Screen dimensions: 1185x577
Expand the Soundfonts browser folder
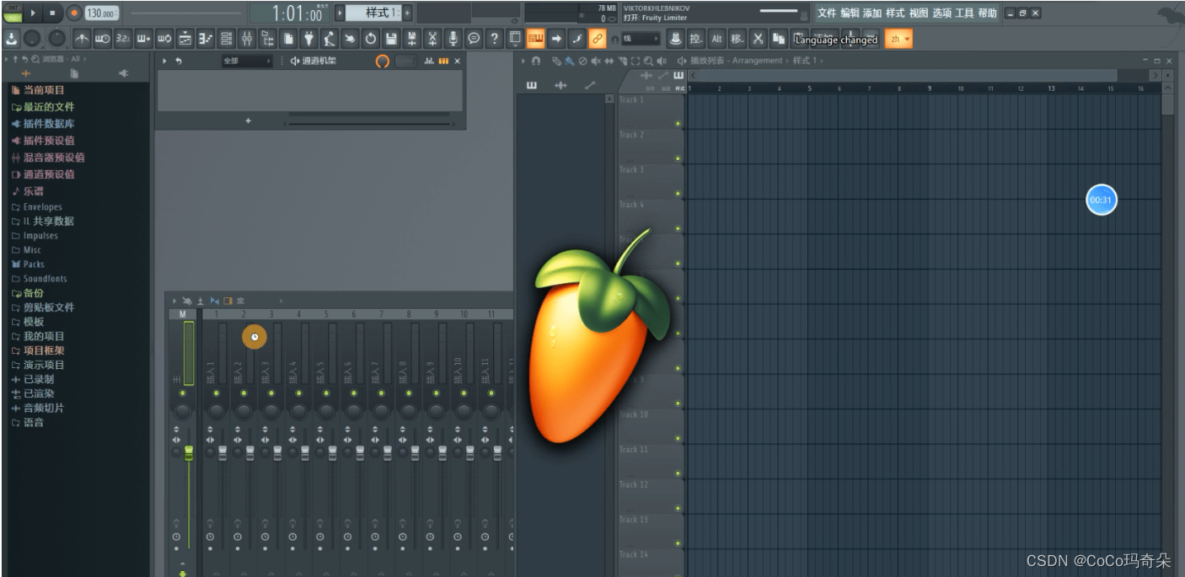point(39,279)
